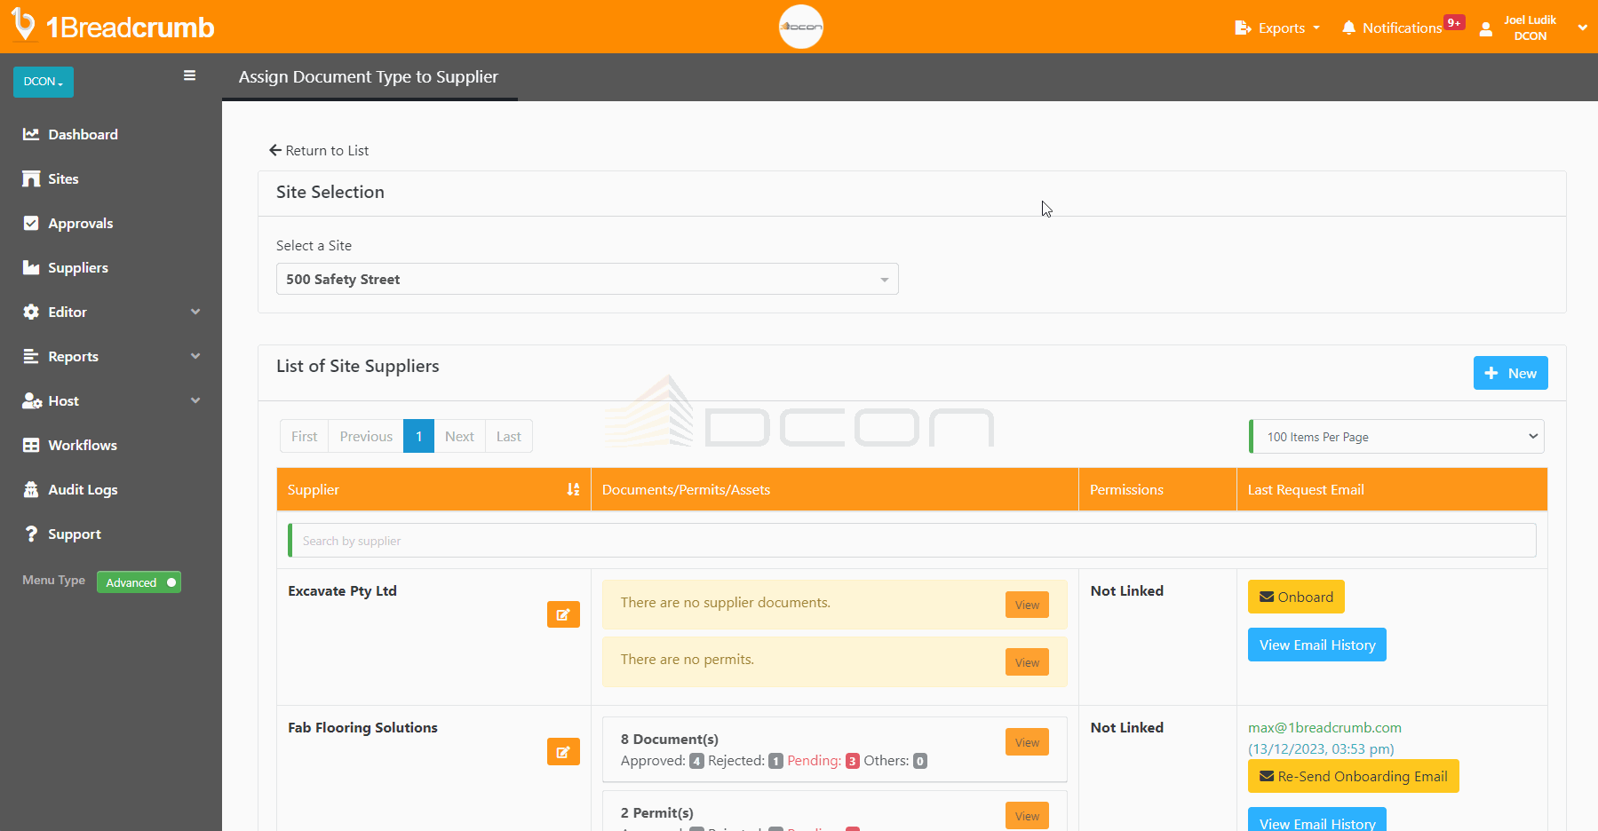The width and height of the screenshot is (1598, 831).
Task: Click the New button to add a supplier
Action: pyautogui.click(x=1510, y=373)
